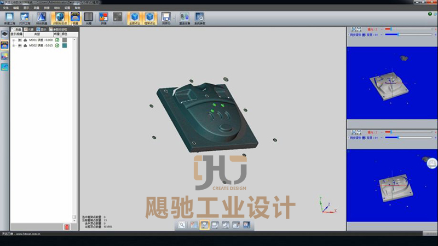This screenshot has width=438, height=246.
Task: Click the magnifier zoom-fit icon in bottom toolbar
Action: tap(182, 225)
